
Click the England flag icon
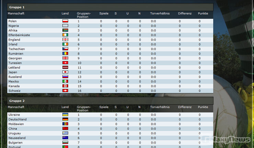(x=65, y=40)
